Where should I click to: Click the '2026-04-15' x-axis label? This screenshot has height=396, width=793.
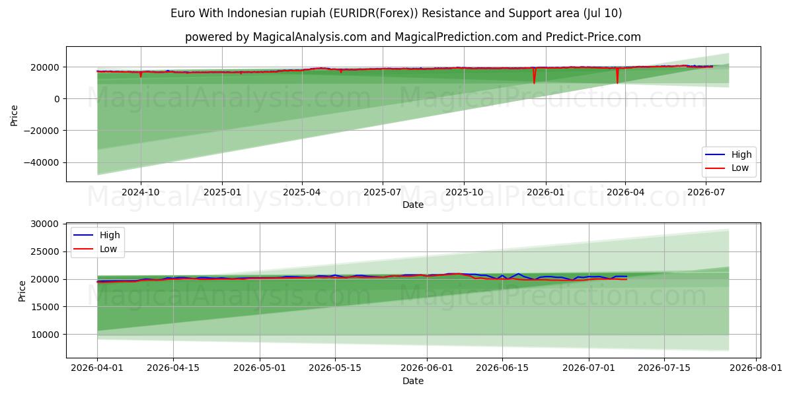pos(173,367)
